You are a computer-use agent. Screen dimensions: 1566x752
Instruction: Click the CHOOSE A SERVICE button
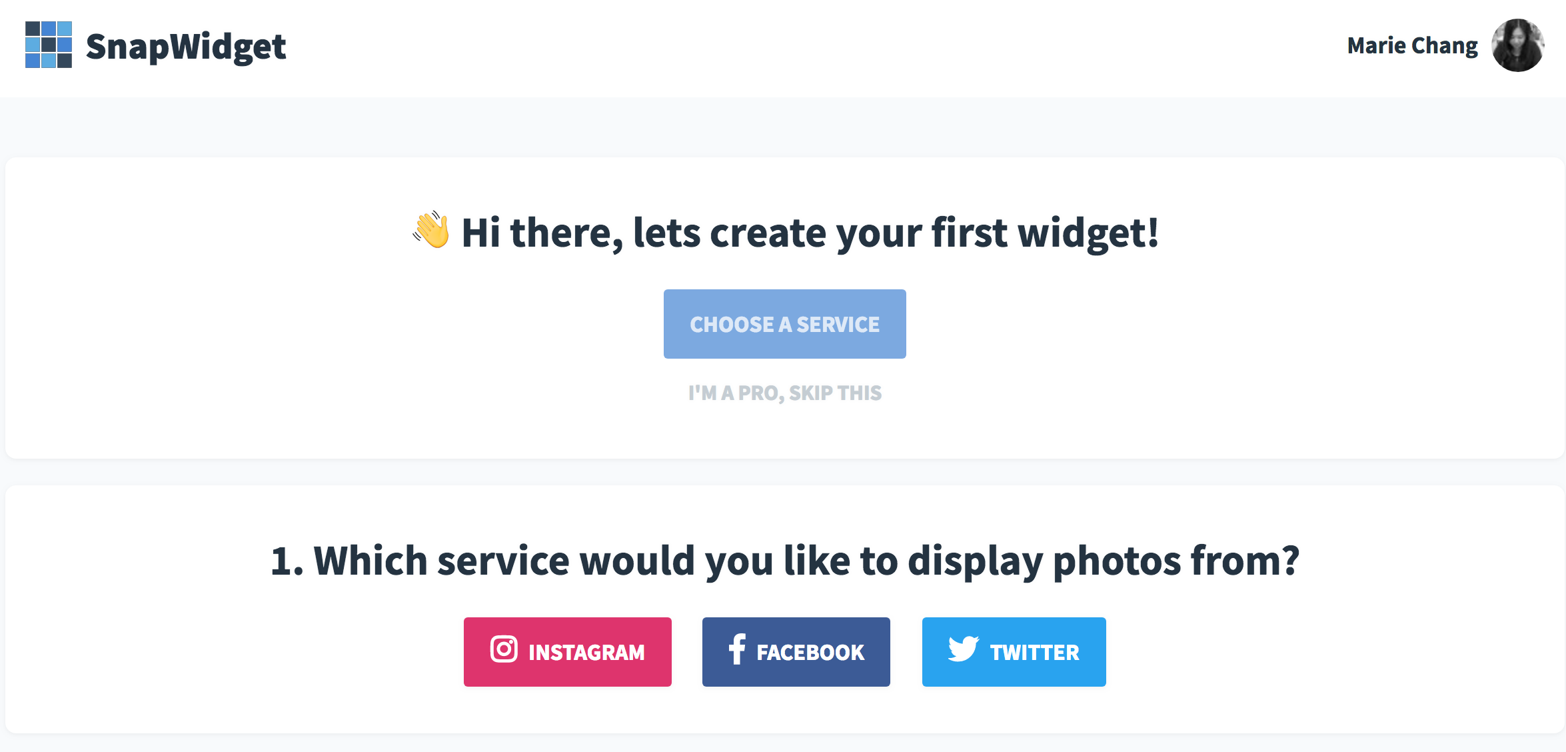click(785, 324)
